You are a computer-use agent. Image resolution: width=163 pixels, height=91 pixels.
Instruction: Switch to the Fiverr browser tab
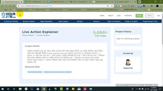pos(35,2)
